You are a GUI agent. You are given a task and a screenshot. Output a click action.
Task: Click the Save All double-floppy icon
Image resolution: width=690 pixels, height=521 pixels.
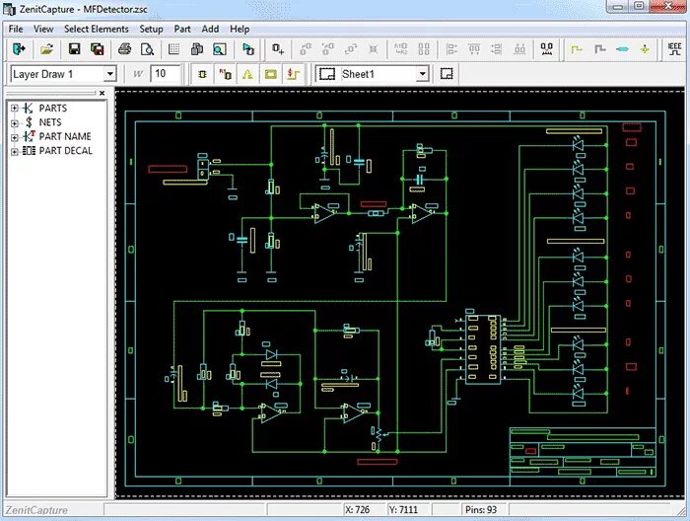(98, 49)
